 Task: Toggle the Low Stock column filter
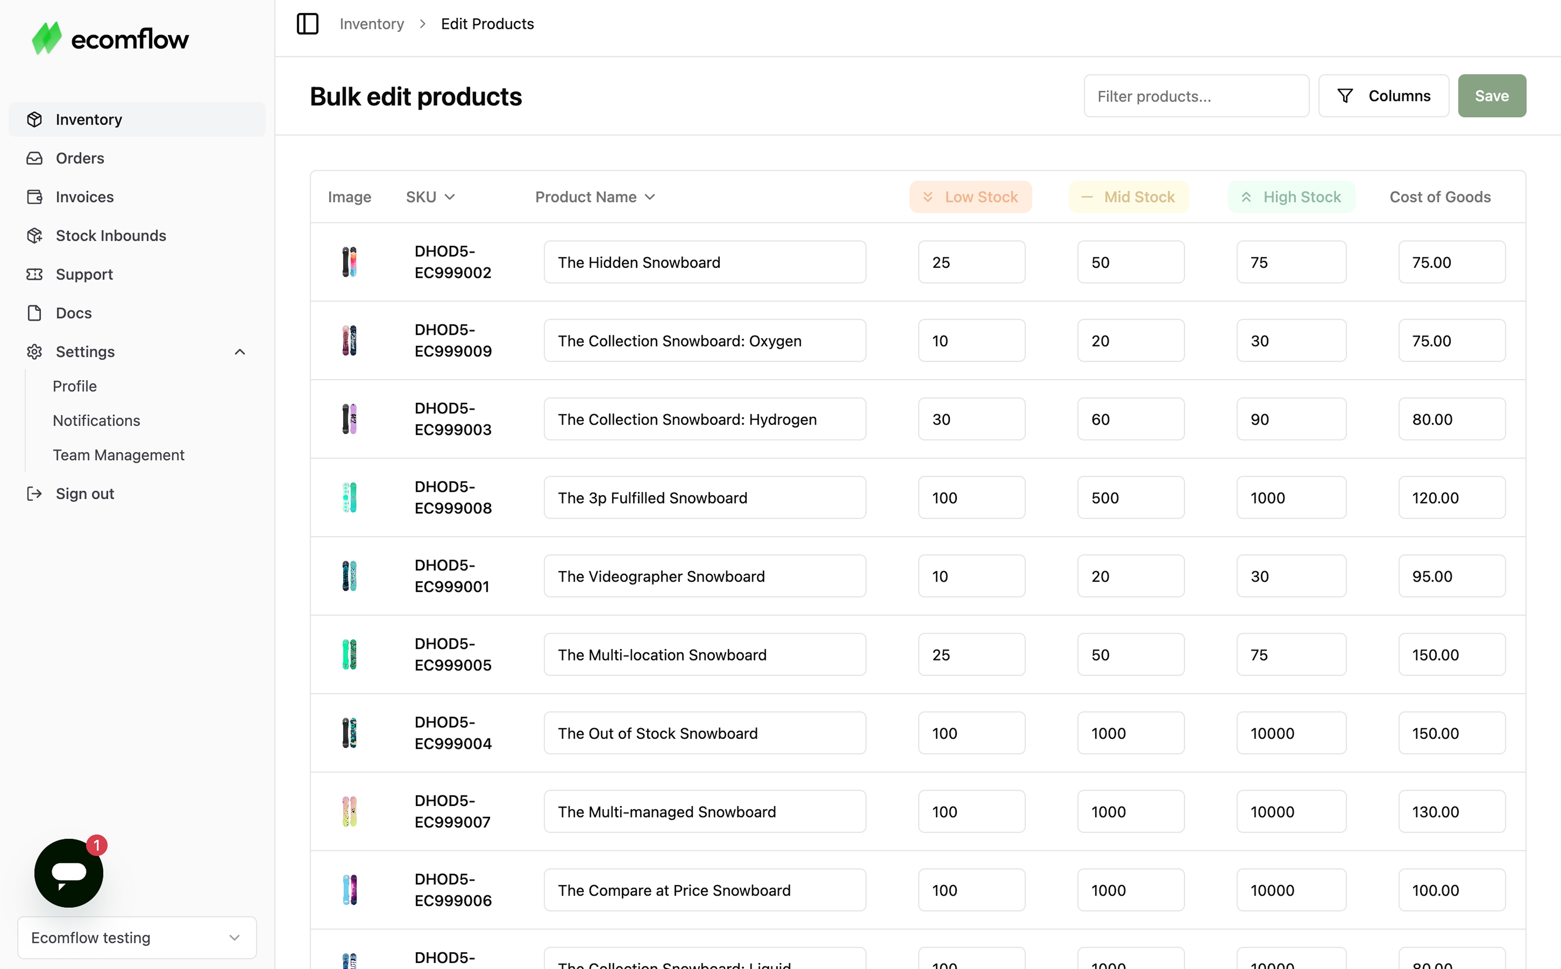coord(970,197)
